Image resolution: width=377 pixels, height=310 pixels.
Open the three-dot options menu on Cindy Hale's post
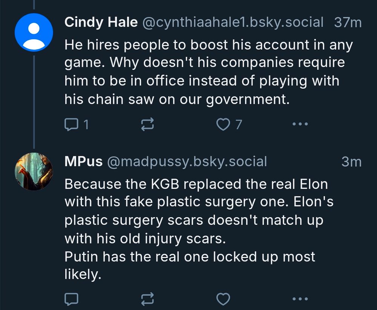click(x=300, y=124)
